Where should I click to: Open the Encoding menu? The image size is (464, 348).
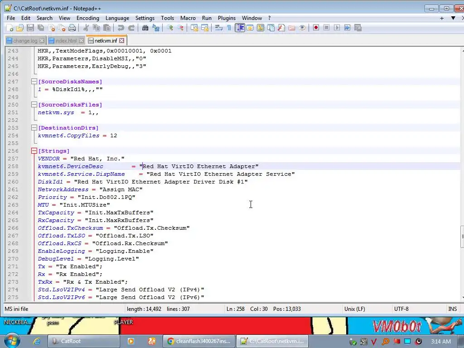pyautogui.click(x=88, y=18)
